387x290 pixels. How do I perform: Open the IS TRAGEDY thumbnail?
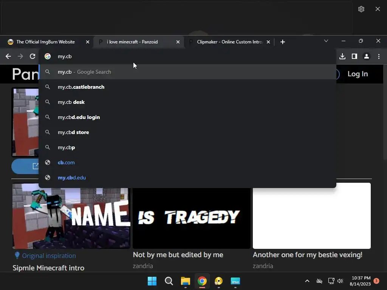point(192,218)
